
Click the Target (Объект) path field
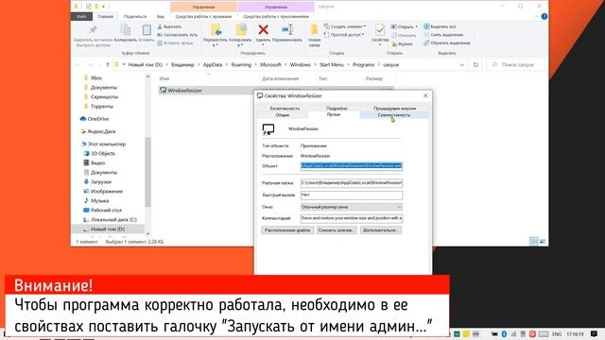pyautogui.click(x=351, y=166)
